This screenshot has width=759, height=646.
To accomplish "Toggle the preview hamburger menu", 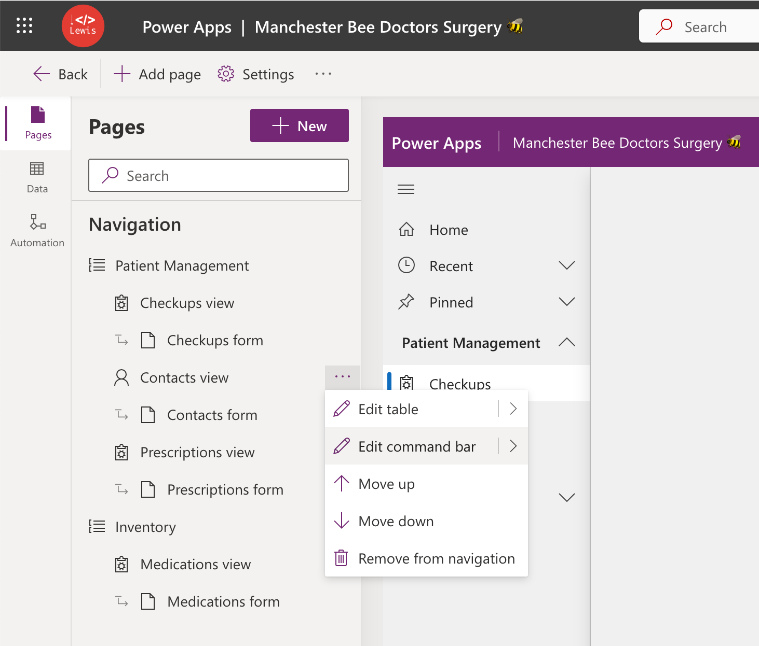I will tap(406, 189).
